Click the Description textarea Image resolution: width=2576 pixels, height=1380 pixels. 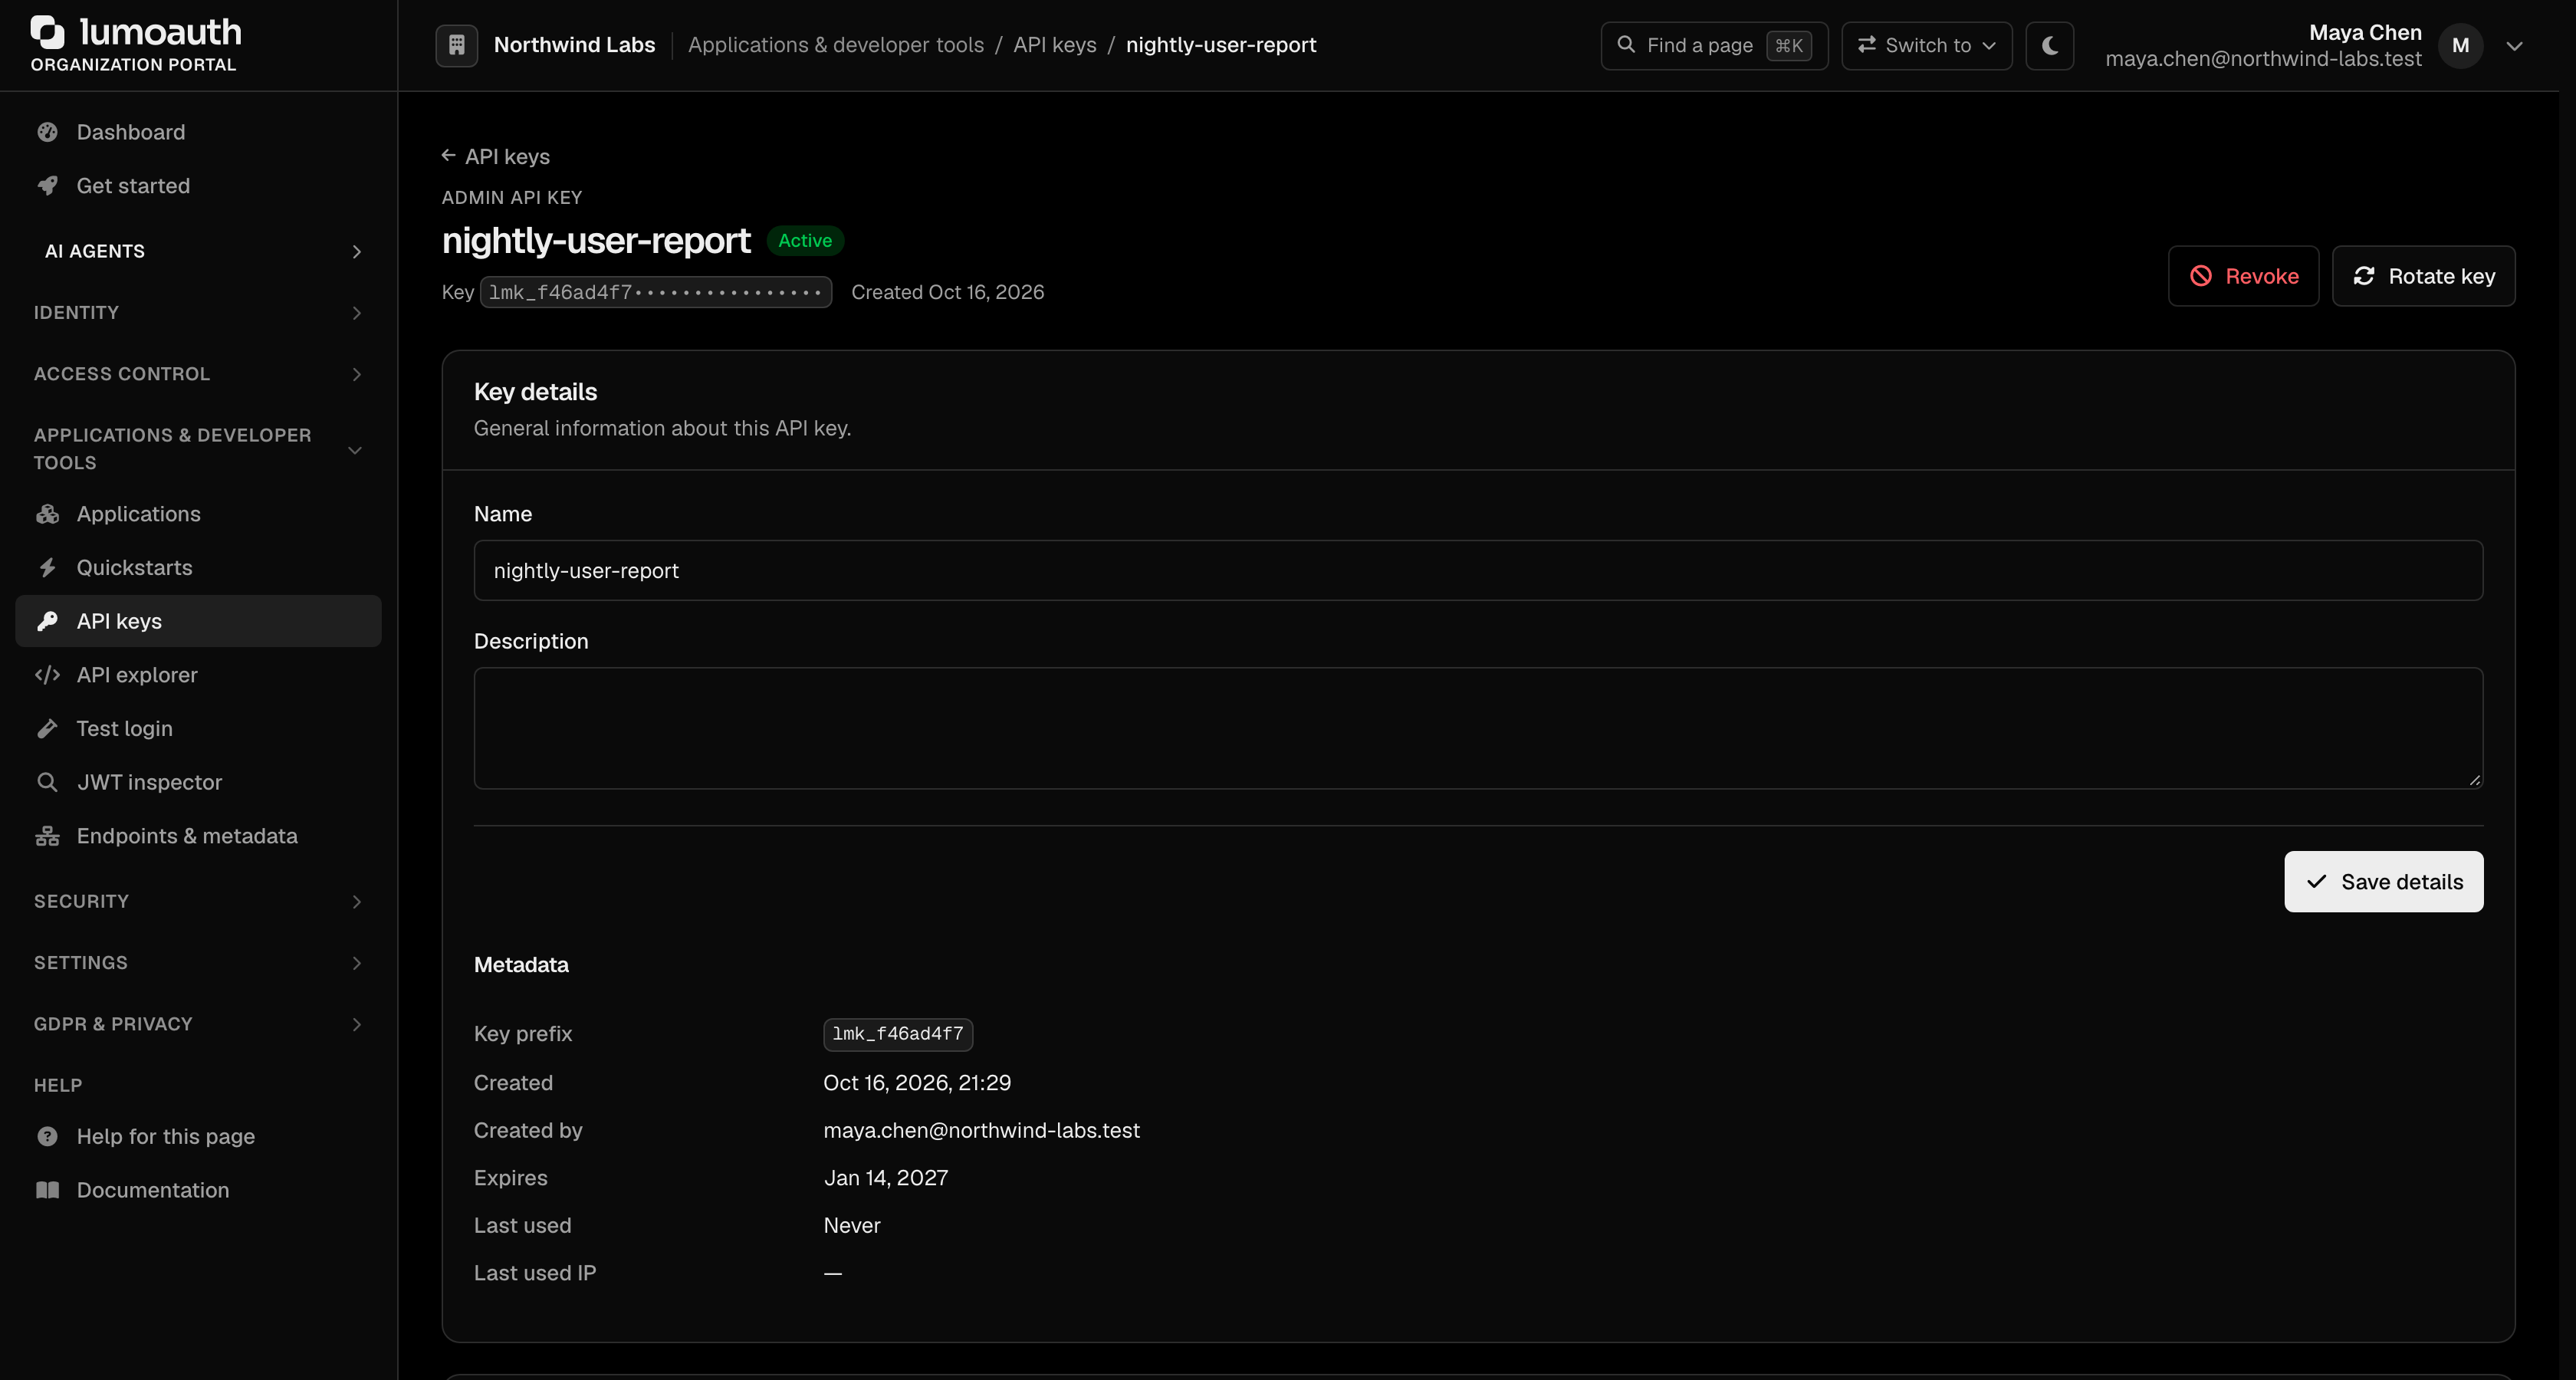click(1478, 728)
